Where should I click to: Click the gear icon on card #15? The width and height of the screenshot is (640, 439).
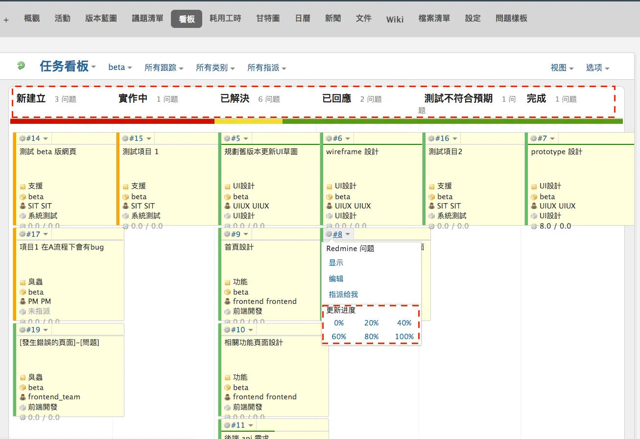pyautogui.click(x=125, y=139)
